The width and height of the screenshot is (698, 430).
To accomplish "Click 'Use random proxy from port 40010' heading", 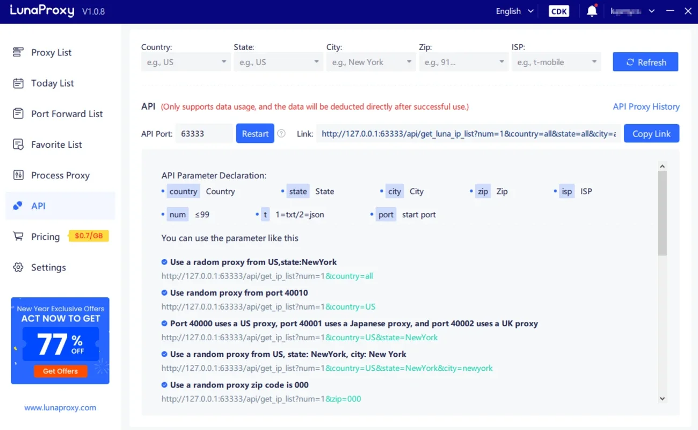I will tap(239, 293).
